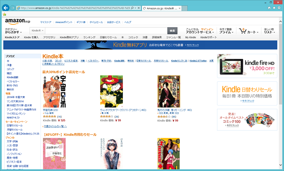This screenshot has width=284, height=171.
Task: Click the サインイン sign-in link
Action: [207, 29]
